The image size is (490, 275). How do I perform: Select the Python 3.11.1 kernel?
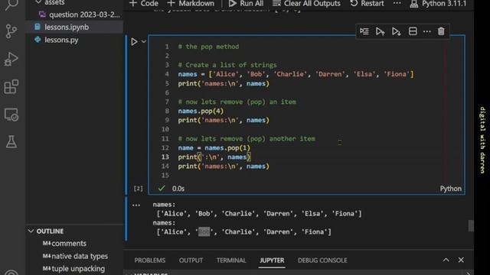click(438, 3)
